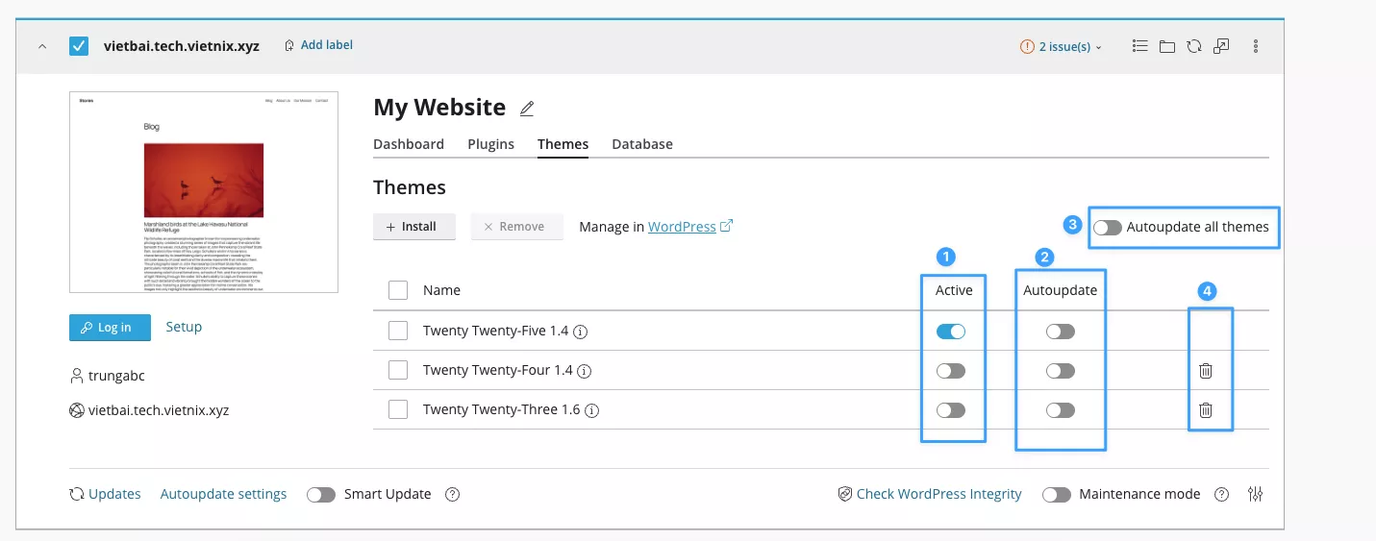Open maintenance mode settings sliders icon
The height and width of the screenshot is (541, 1376).
click(1256, 494)
